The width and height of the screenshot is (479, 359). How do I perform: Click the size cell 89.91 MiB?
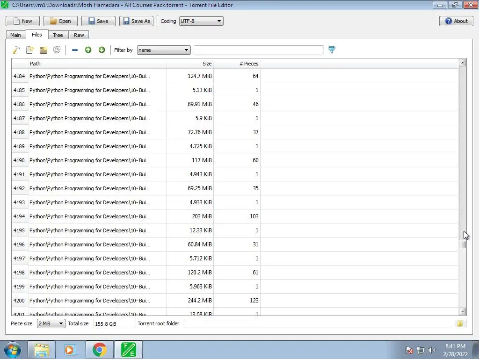coord(190,104)
